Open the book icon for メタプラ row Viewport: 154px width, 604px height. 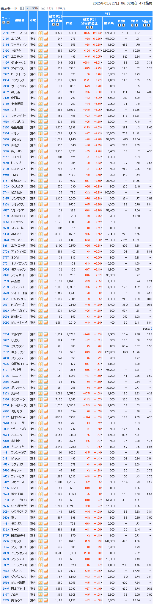coord(40,51)
